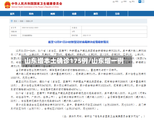Click the national emblem logo in the header
This screenshot has width=154, height=123.
click(x=7, y=5)
